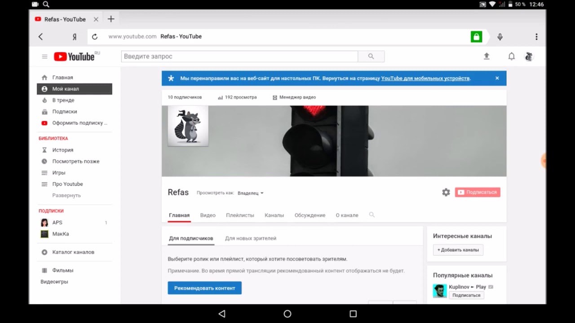Viewport: 575px width, 323px height.
Task: Activate browser voice search microphone
Action: (500, 37)
